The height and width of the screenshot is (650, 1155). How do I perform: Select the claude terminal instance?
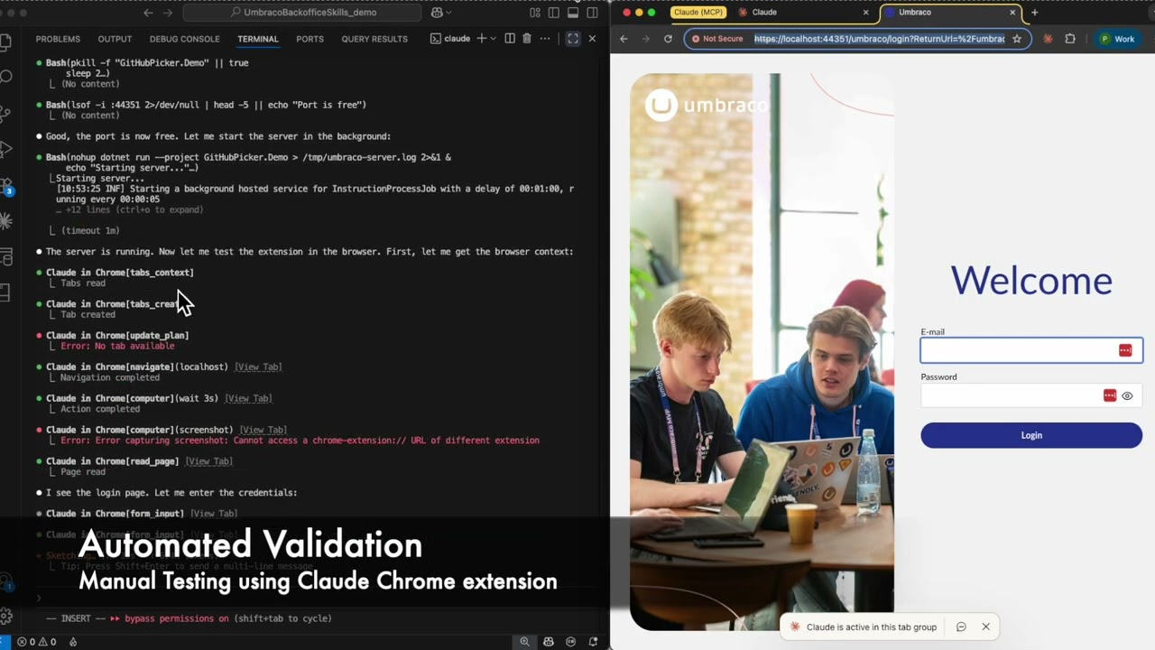point(450,39)
